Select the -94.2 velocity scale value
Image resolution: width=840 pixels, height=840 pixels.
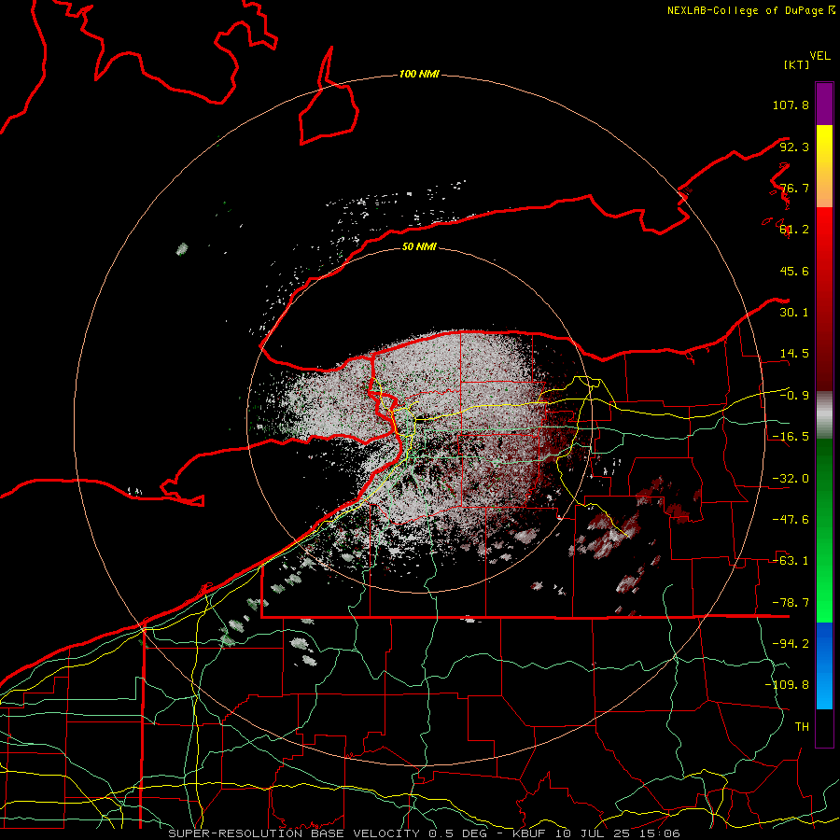[791, 643]
